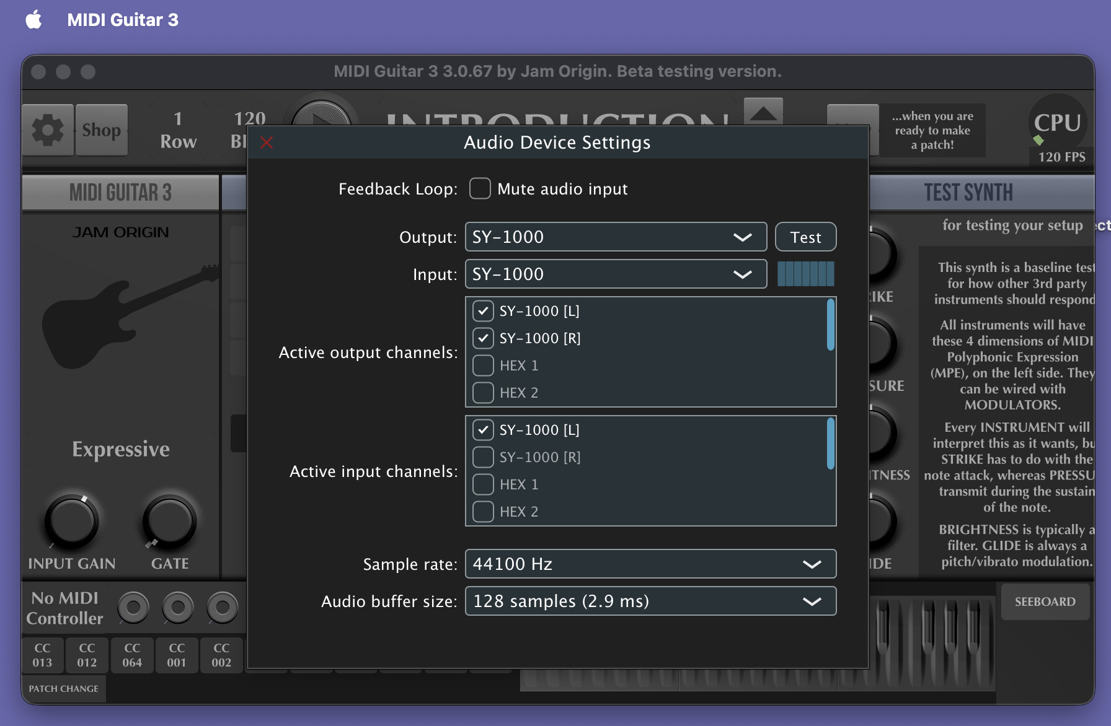This screenshot has height=726, width=1111.
Task: Click the third MIDI controller jack icon
Action: (222, 608)
